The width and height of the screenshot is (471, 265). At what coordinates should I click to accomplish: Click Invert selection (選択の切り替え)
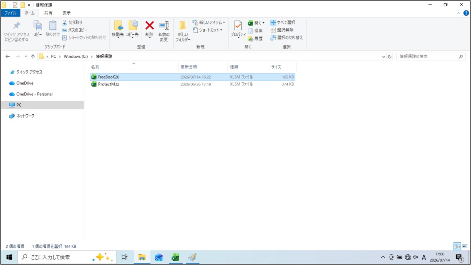pyautogui.click(x=286, y=37)
